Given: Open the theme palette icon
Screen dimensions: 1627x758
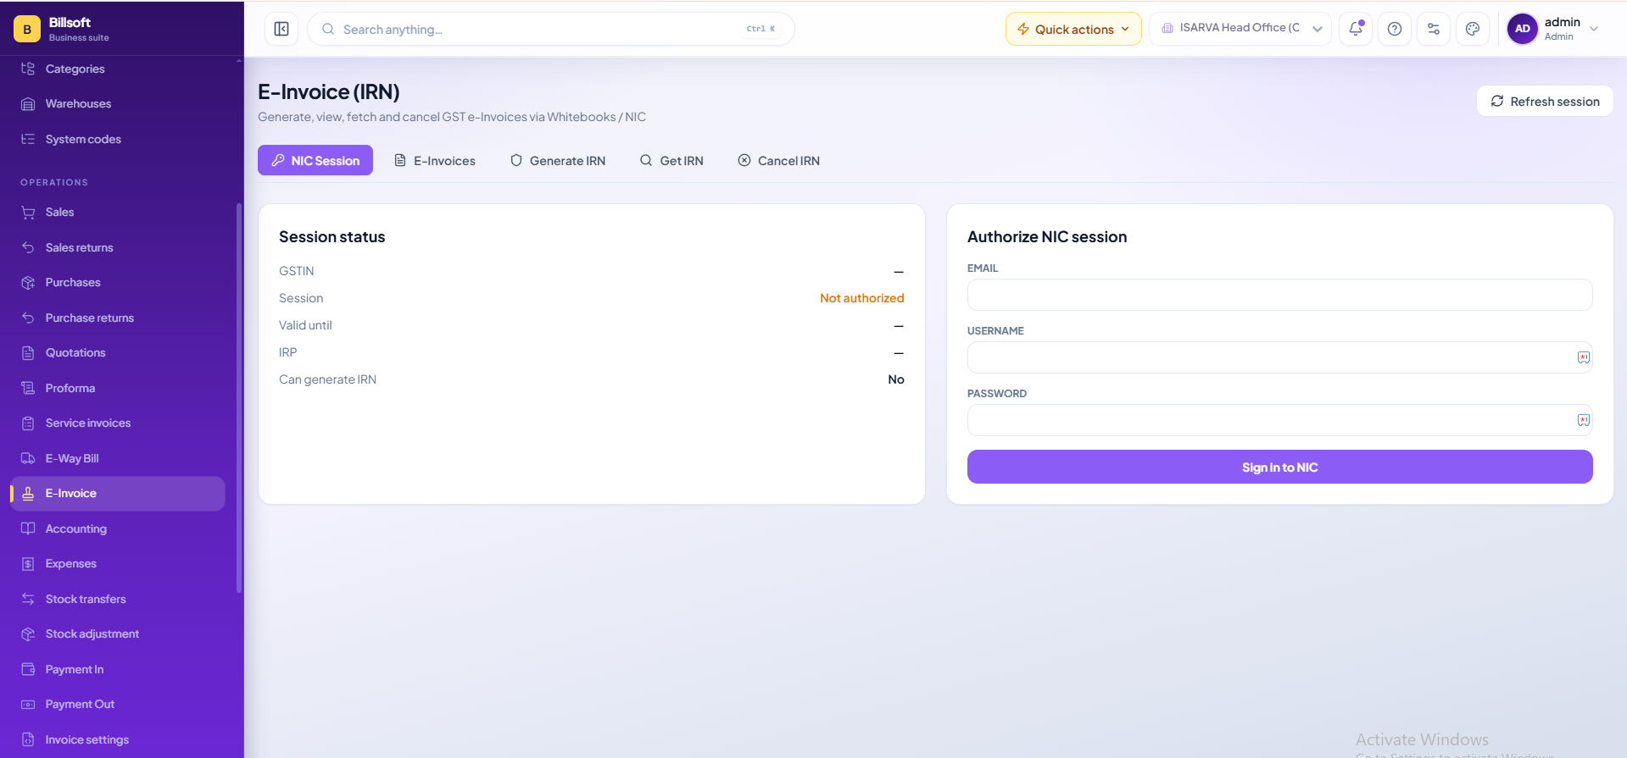Looking at the screenshot, I should (1473, 29).
